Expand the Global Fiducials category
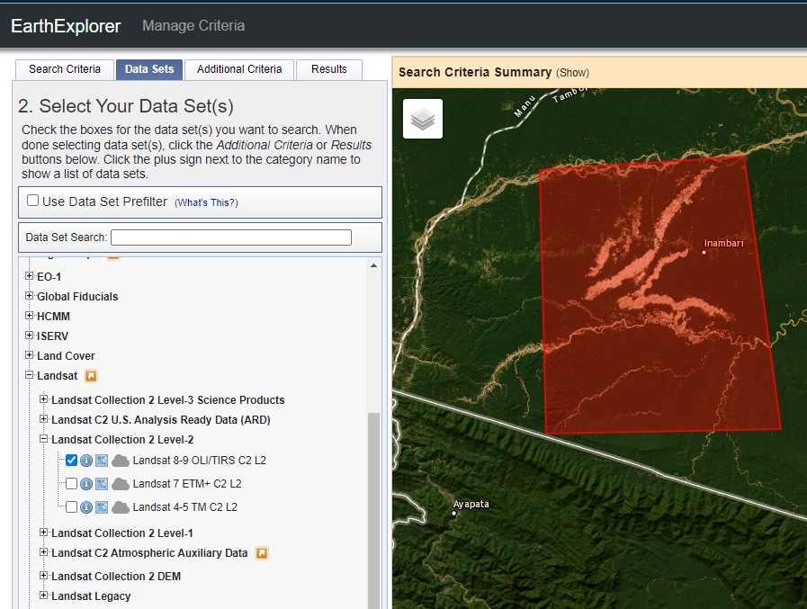807x609 pixels. (x=30, y=296)
